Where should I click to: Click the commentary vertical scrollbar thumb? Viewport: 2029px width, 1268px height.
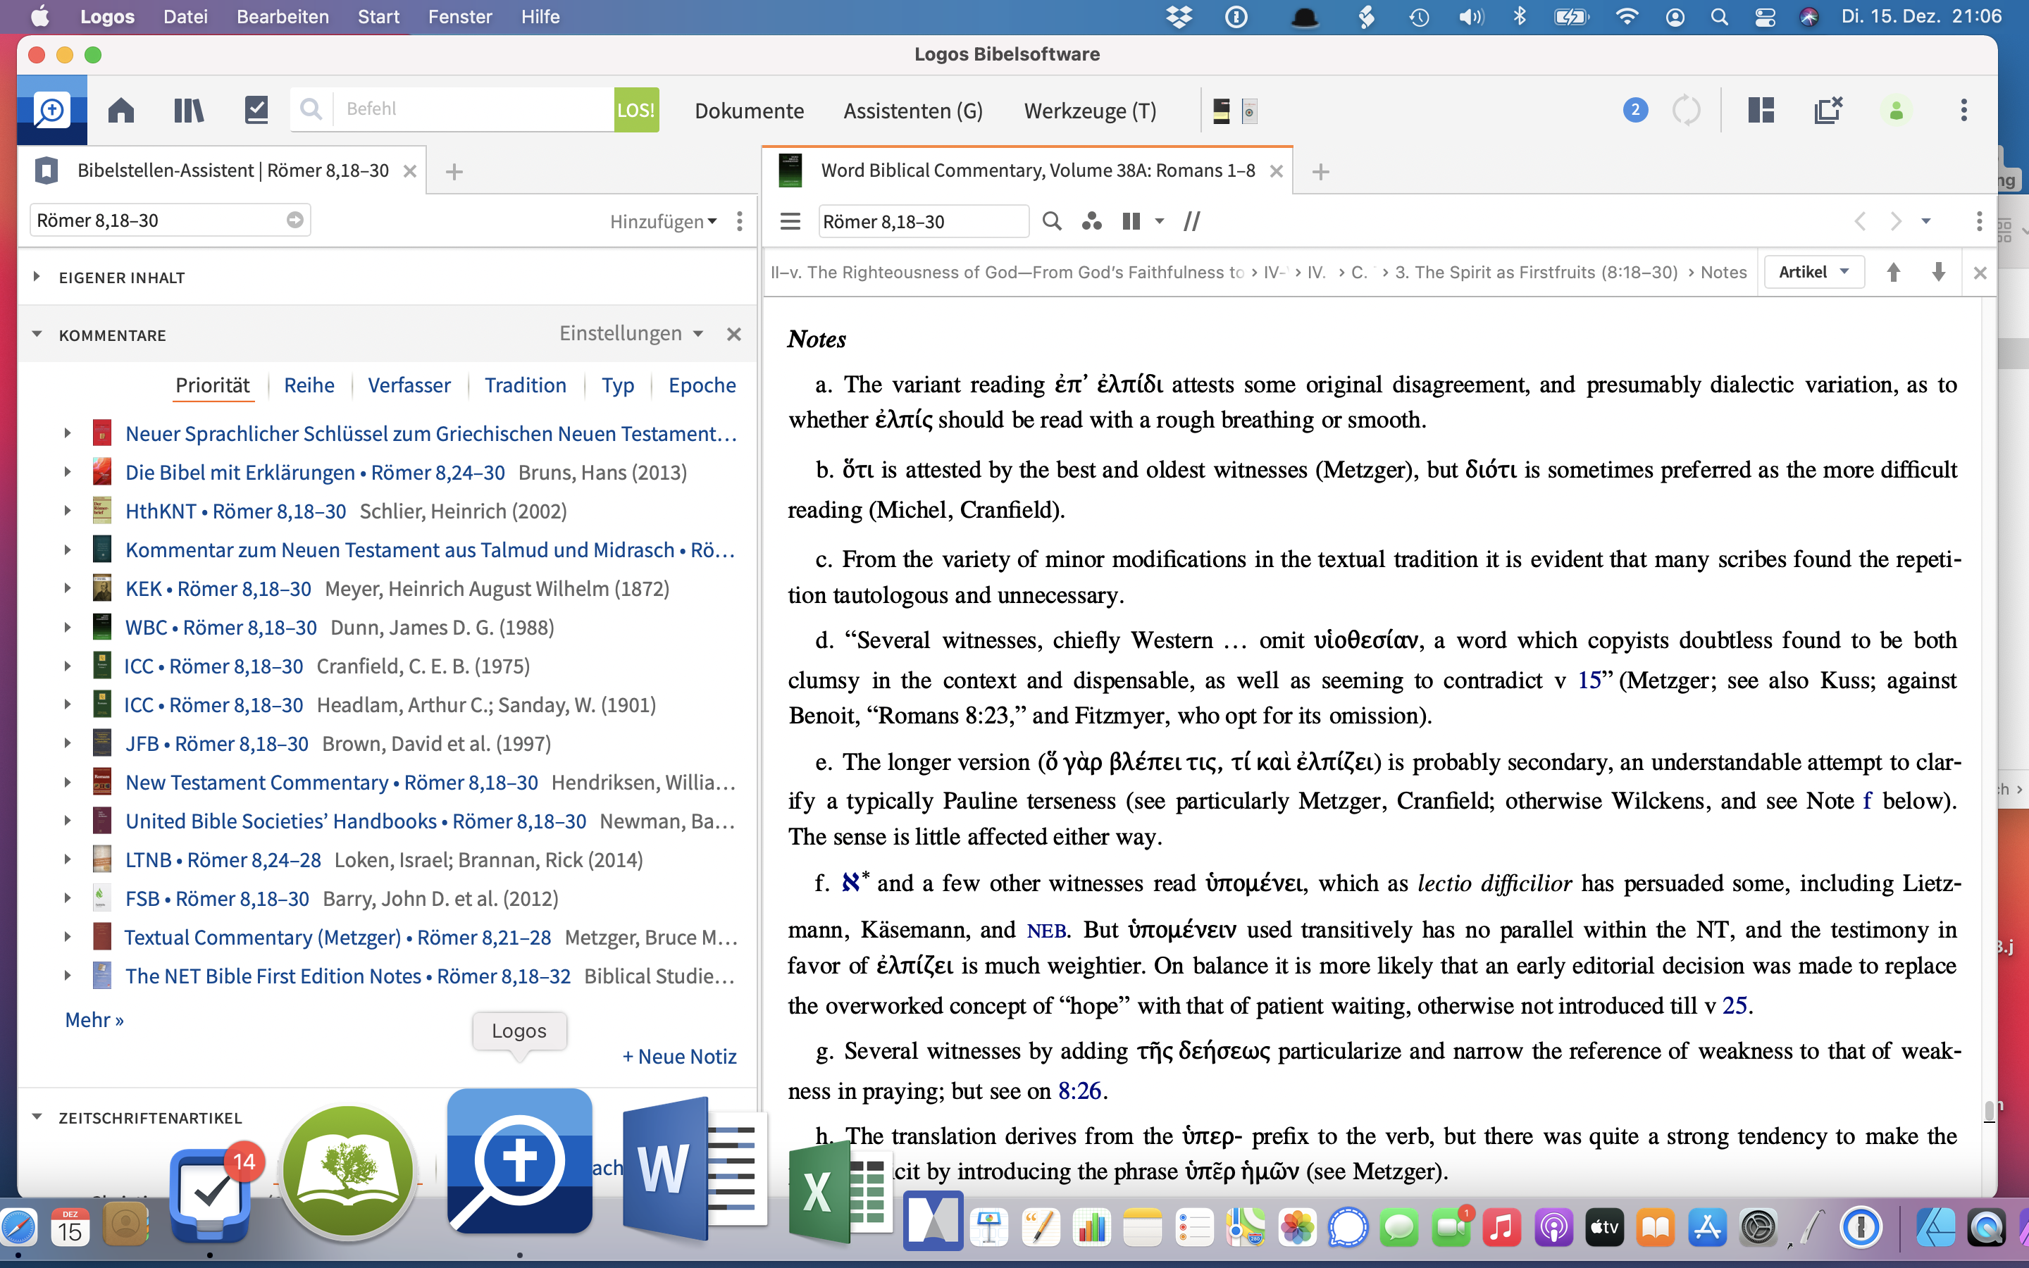(1989, 1110)
